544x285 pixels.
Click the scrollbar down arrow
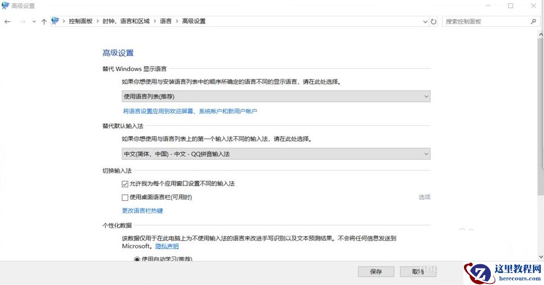pos(541,257)
